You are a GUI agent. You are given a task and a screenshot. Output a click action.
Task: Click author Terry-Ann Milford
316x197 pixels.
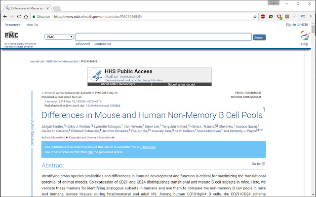pos(174,127)
